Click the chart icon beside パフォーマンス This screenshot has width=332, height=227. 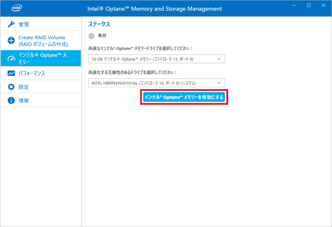(11, 73)
